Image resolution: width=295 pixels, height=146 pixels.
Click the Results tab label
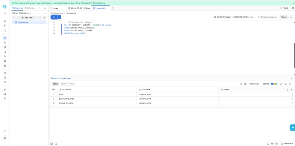[x=61, y=78]
